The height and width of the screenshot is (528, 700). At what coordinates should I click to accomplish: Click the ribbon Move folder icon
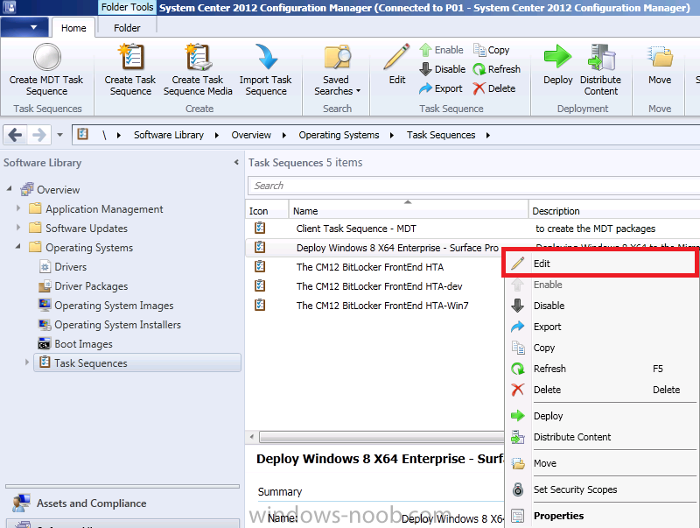tap(660, 57)
